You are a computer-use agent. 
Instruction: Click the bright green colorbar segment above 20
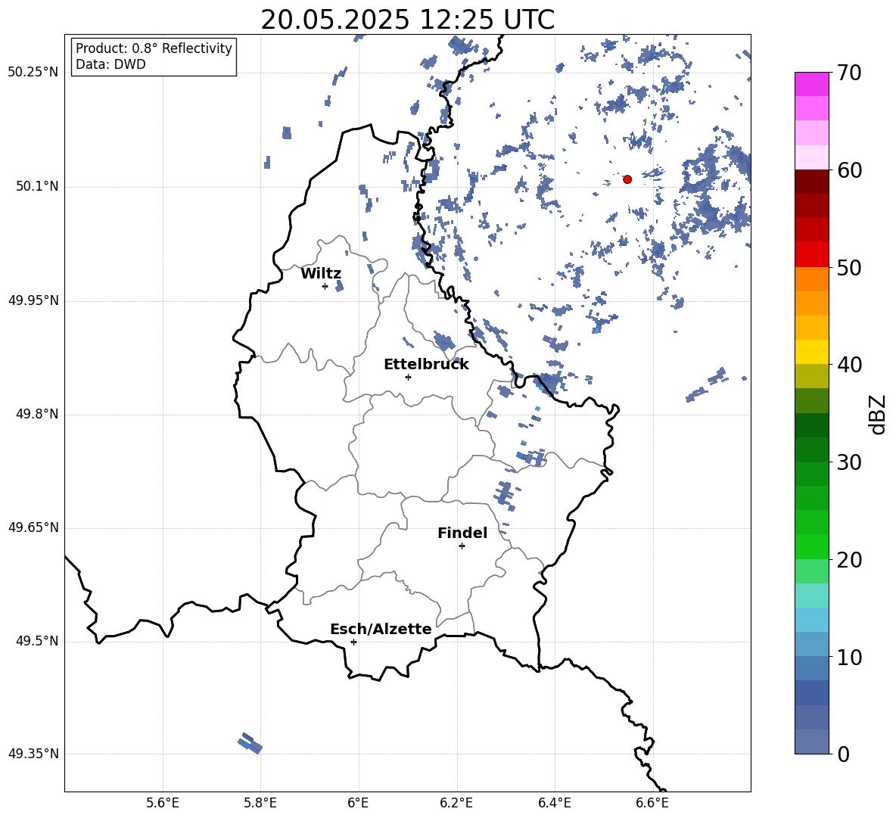click(812, 546)
